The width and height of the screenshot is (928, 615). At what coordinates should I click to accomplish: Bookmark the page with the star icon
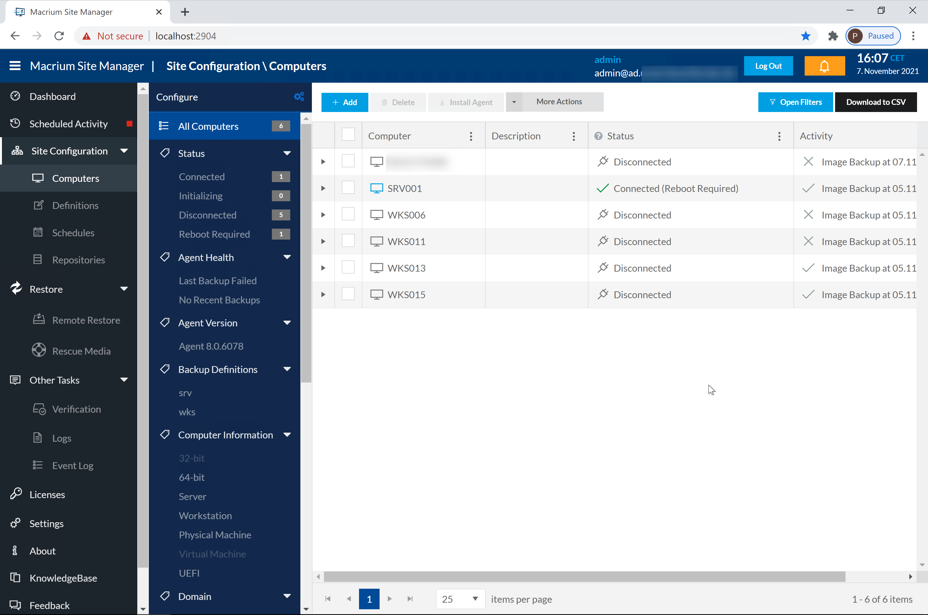click(805, 36)
